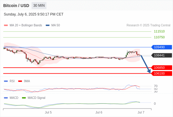
Task: Click the Jul 6 time axis label
Action: point(99,112)
